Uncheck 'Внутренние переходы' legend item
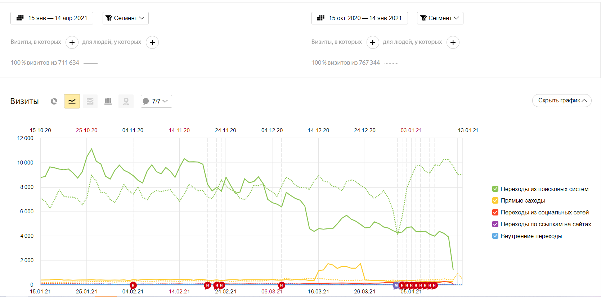Image resolution: width=601 pixels, height=297 pixels. click(495, 236)
